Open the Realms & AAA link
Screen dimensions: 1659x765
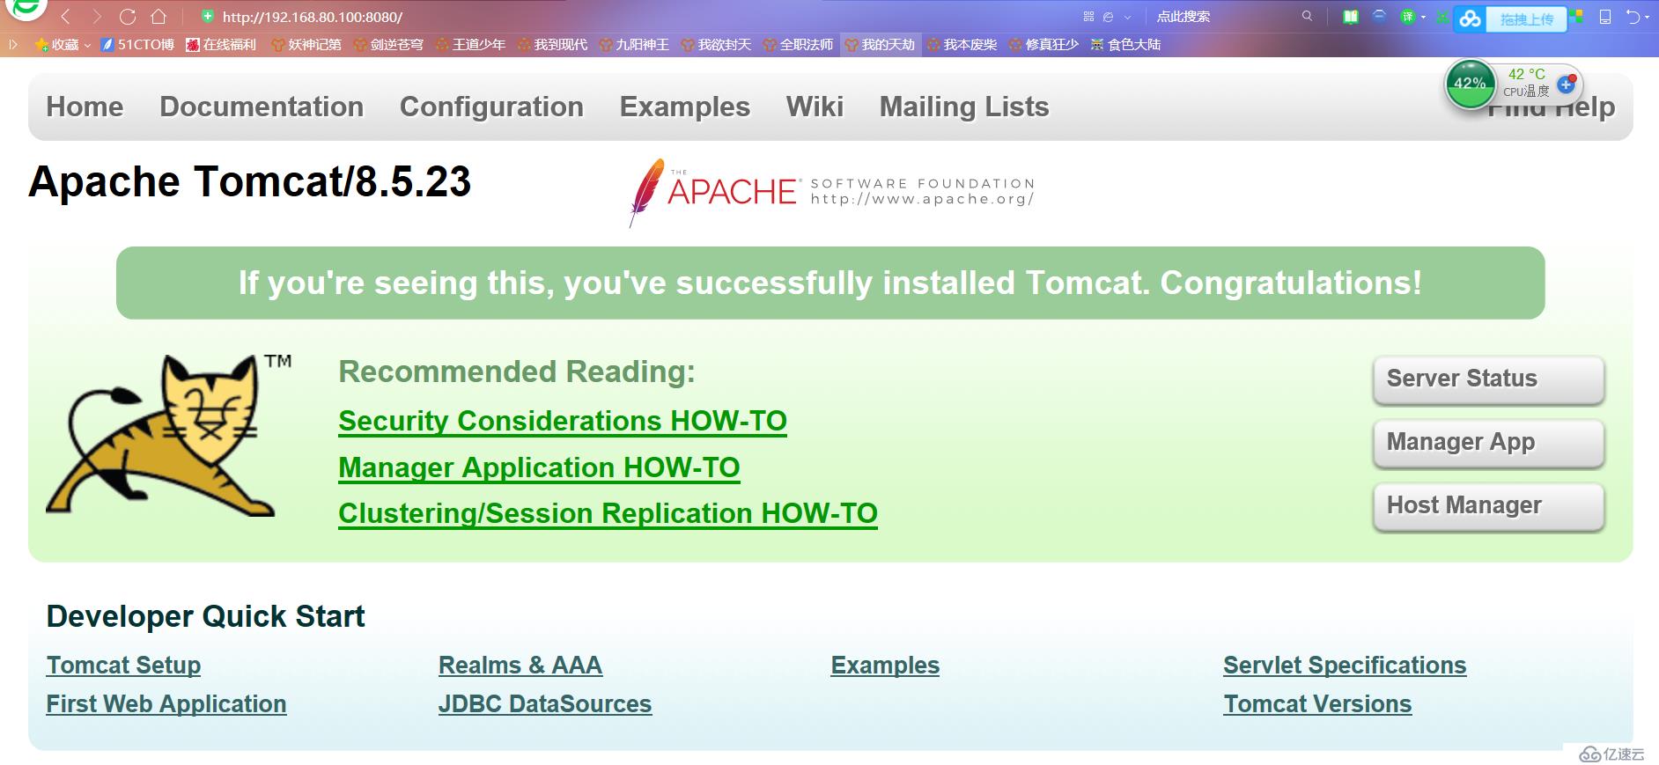point(520,666)
